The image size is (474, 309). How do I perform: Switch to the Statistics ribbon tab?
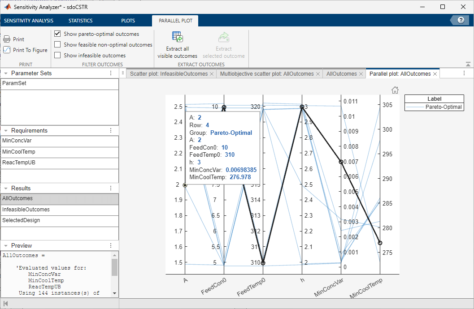80,21
